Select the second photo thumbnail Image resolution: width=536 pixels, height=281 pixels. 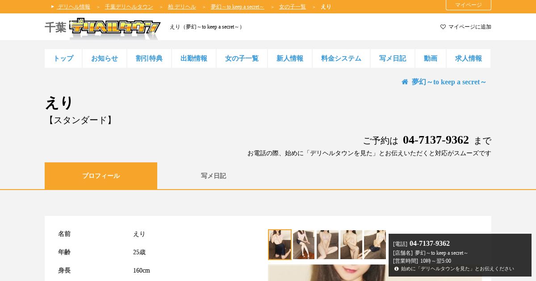click(304, 244)
